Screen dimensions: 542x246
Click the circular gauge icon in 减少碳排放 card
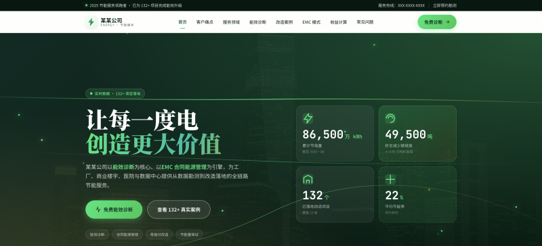tap(390, 118)
